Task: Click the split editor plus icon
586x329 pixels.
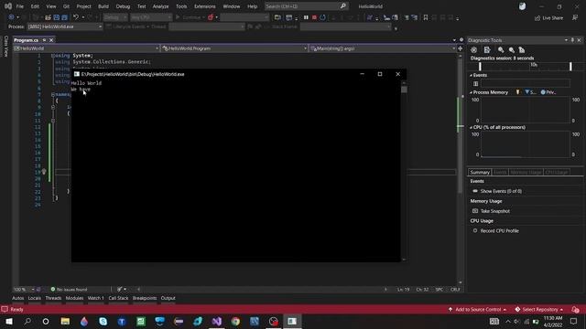Action: tap(460, 48)
